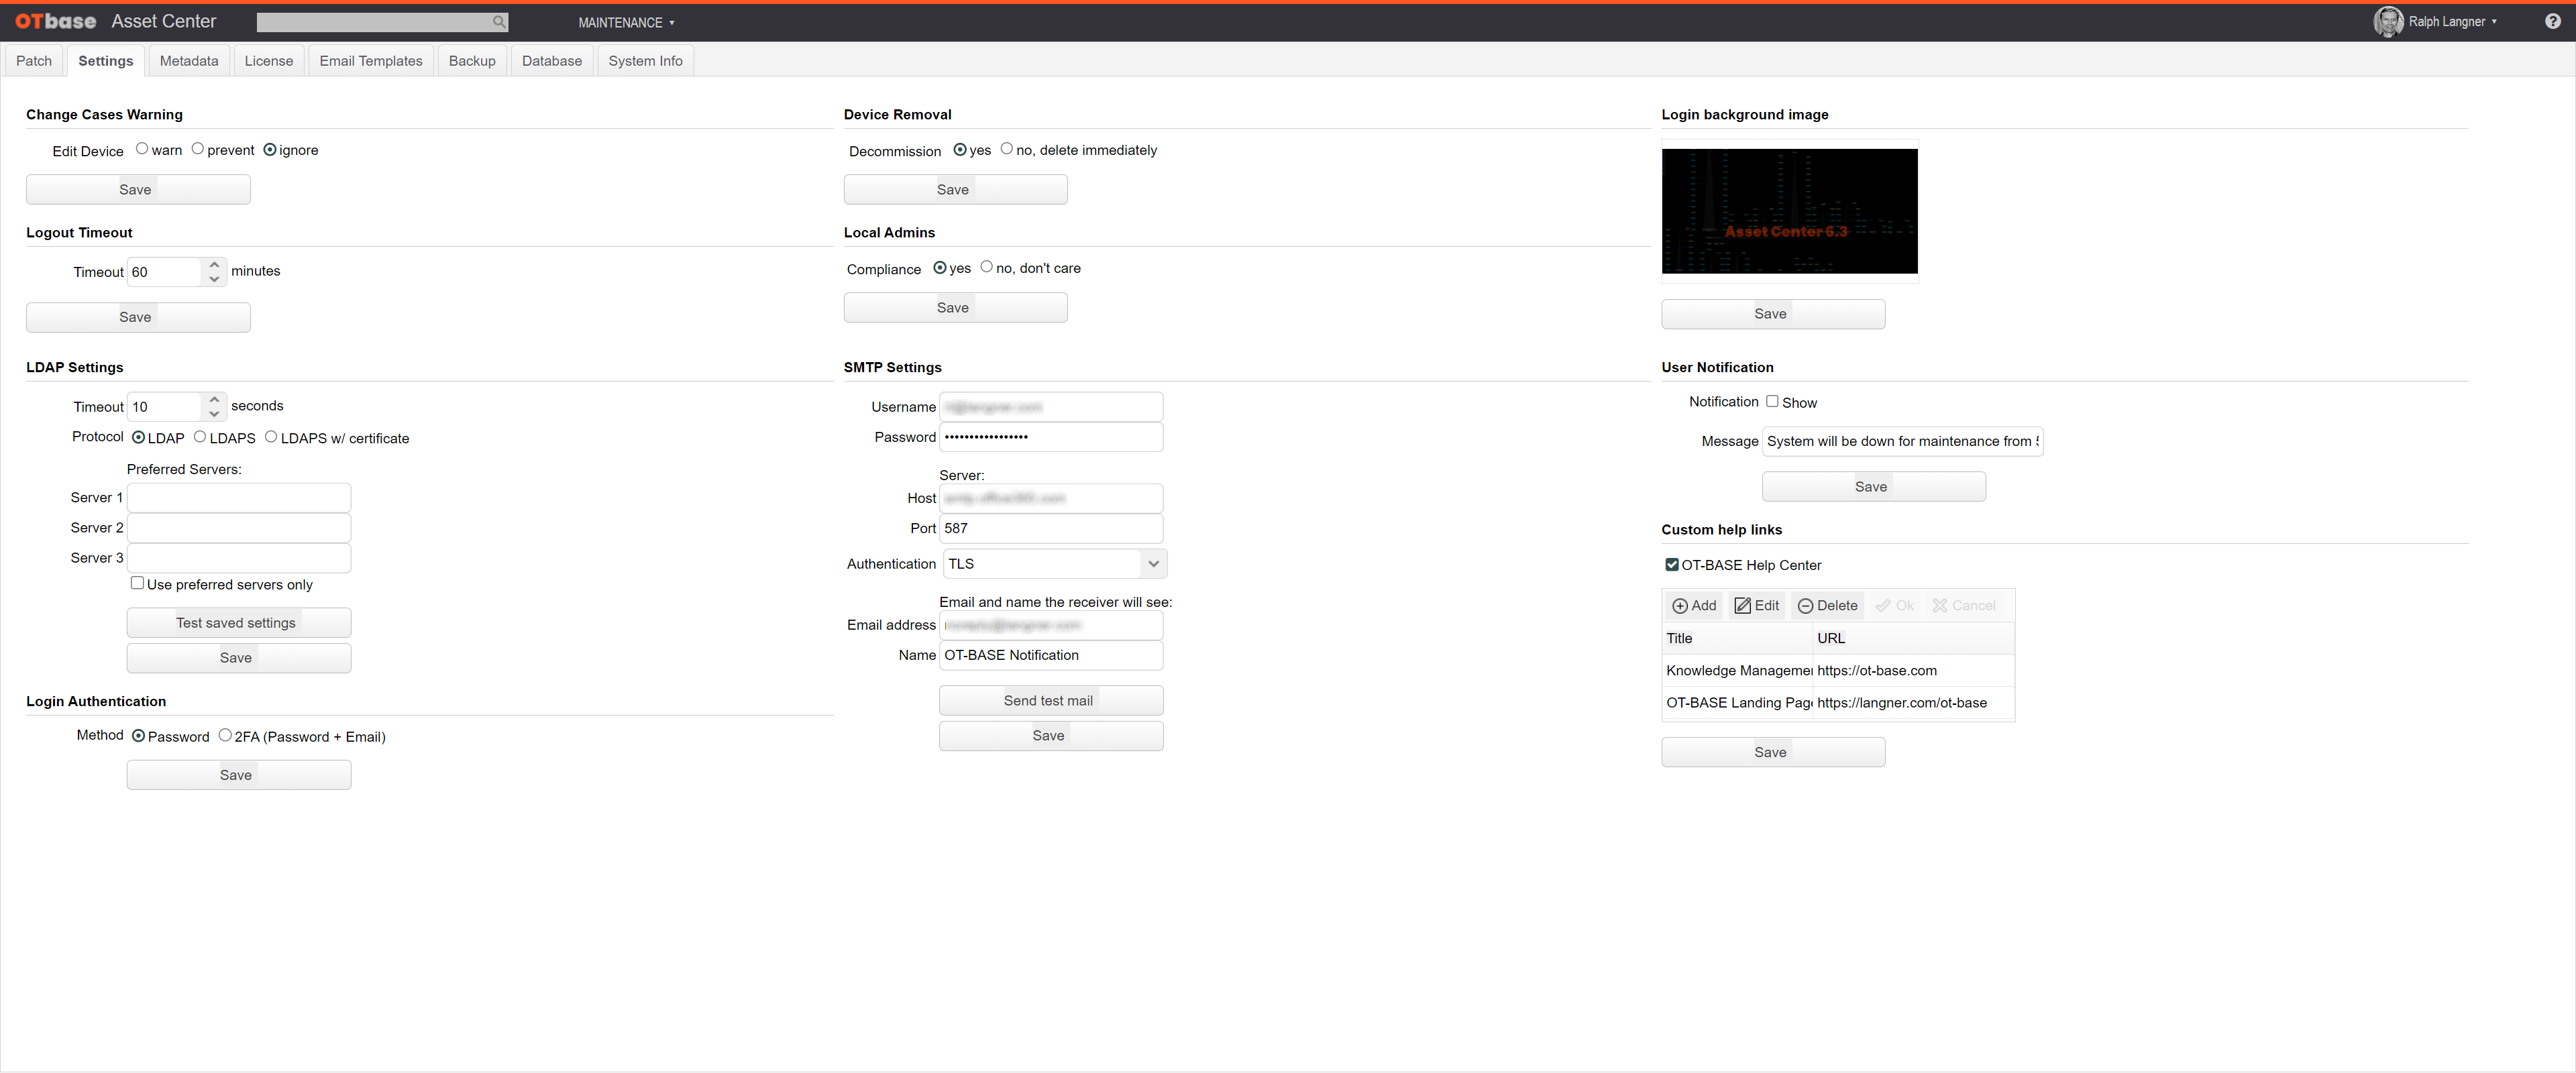Click Send test mail button
This screenshot has height=1073, width=2576.
[1051, 700]
